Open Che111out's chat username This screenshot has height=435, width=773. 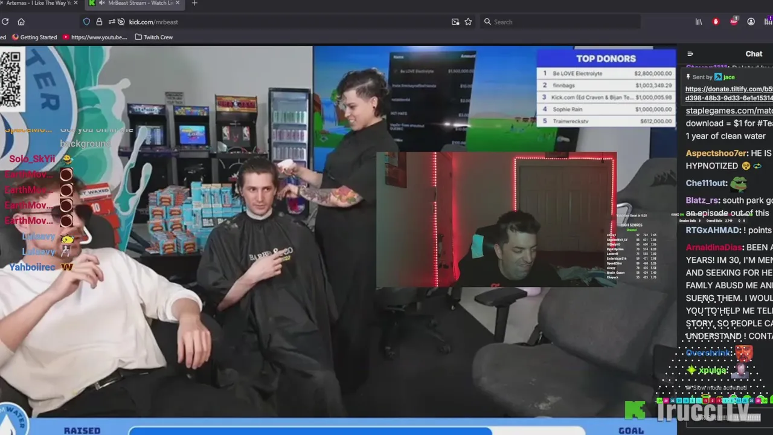click(x=706, y=183)
